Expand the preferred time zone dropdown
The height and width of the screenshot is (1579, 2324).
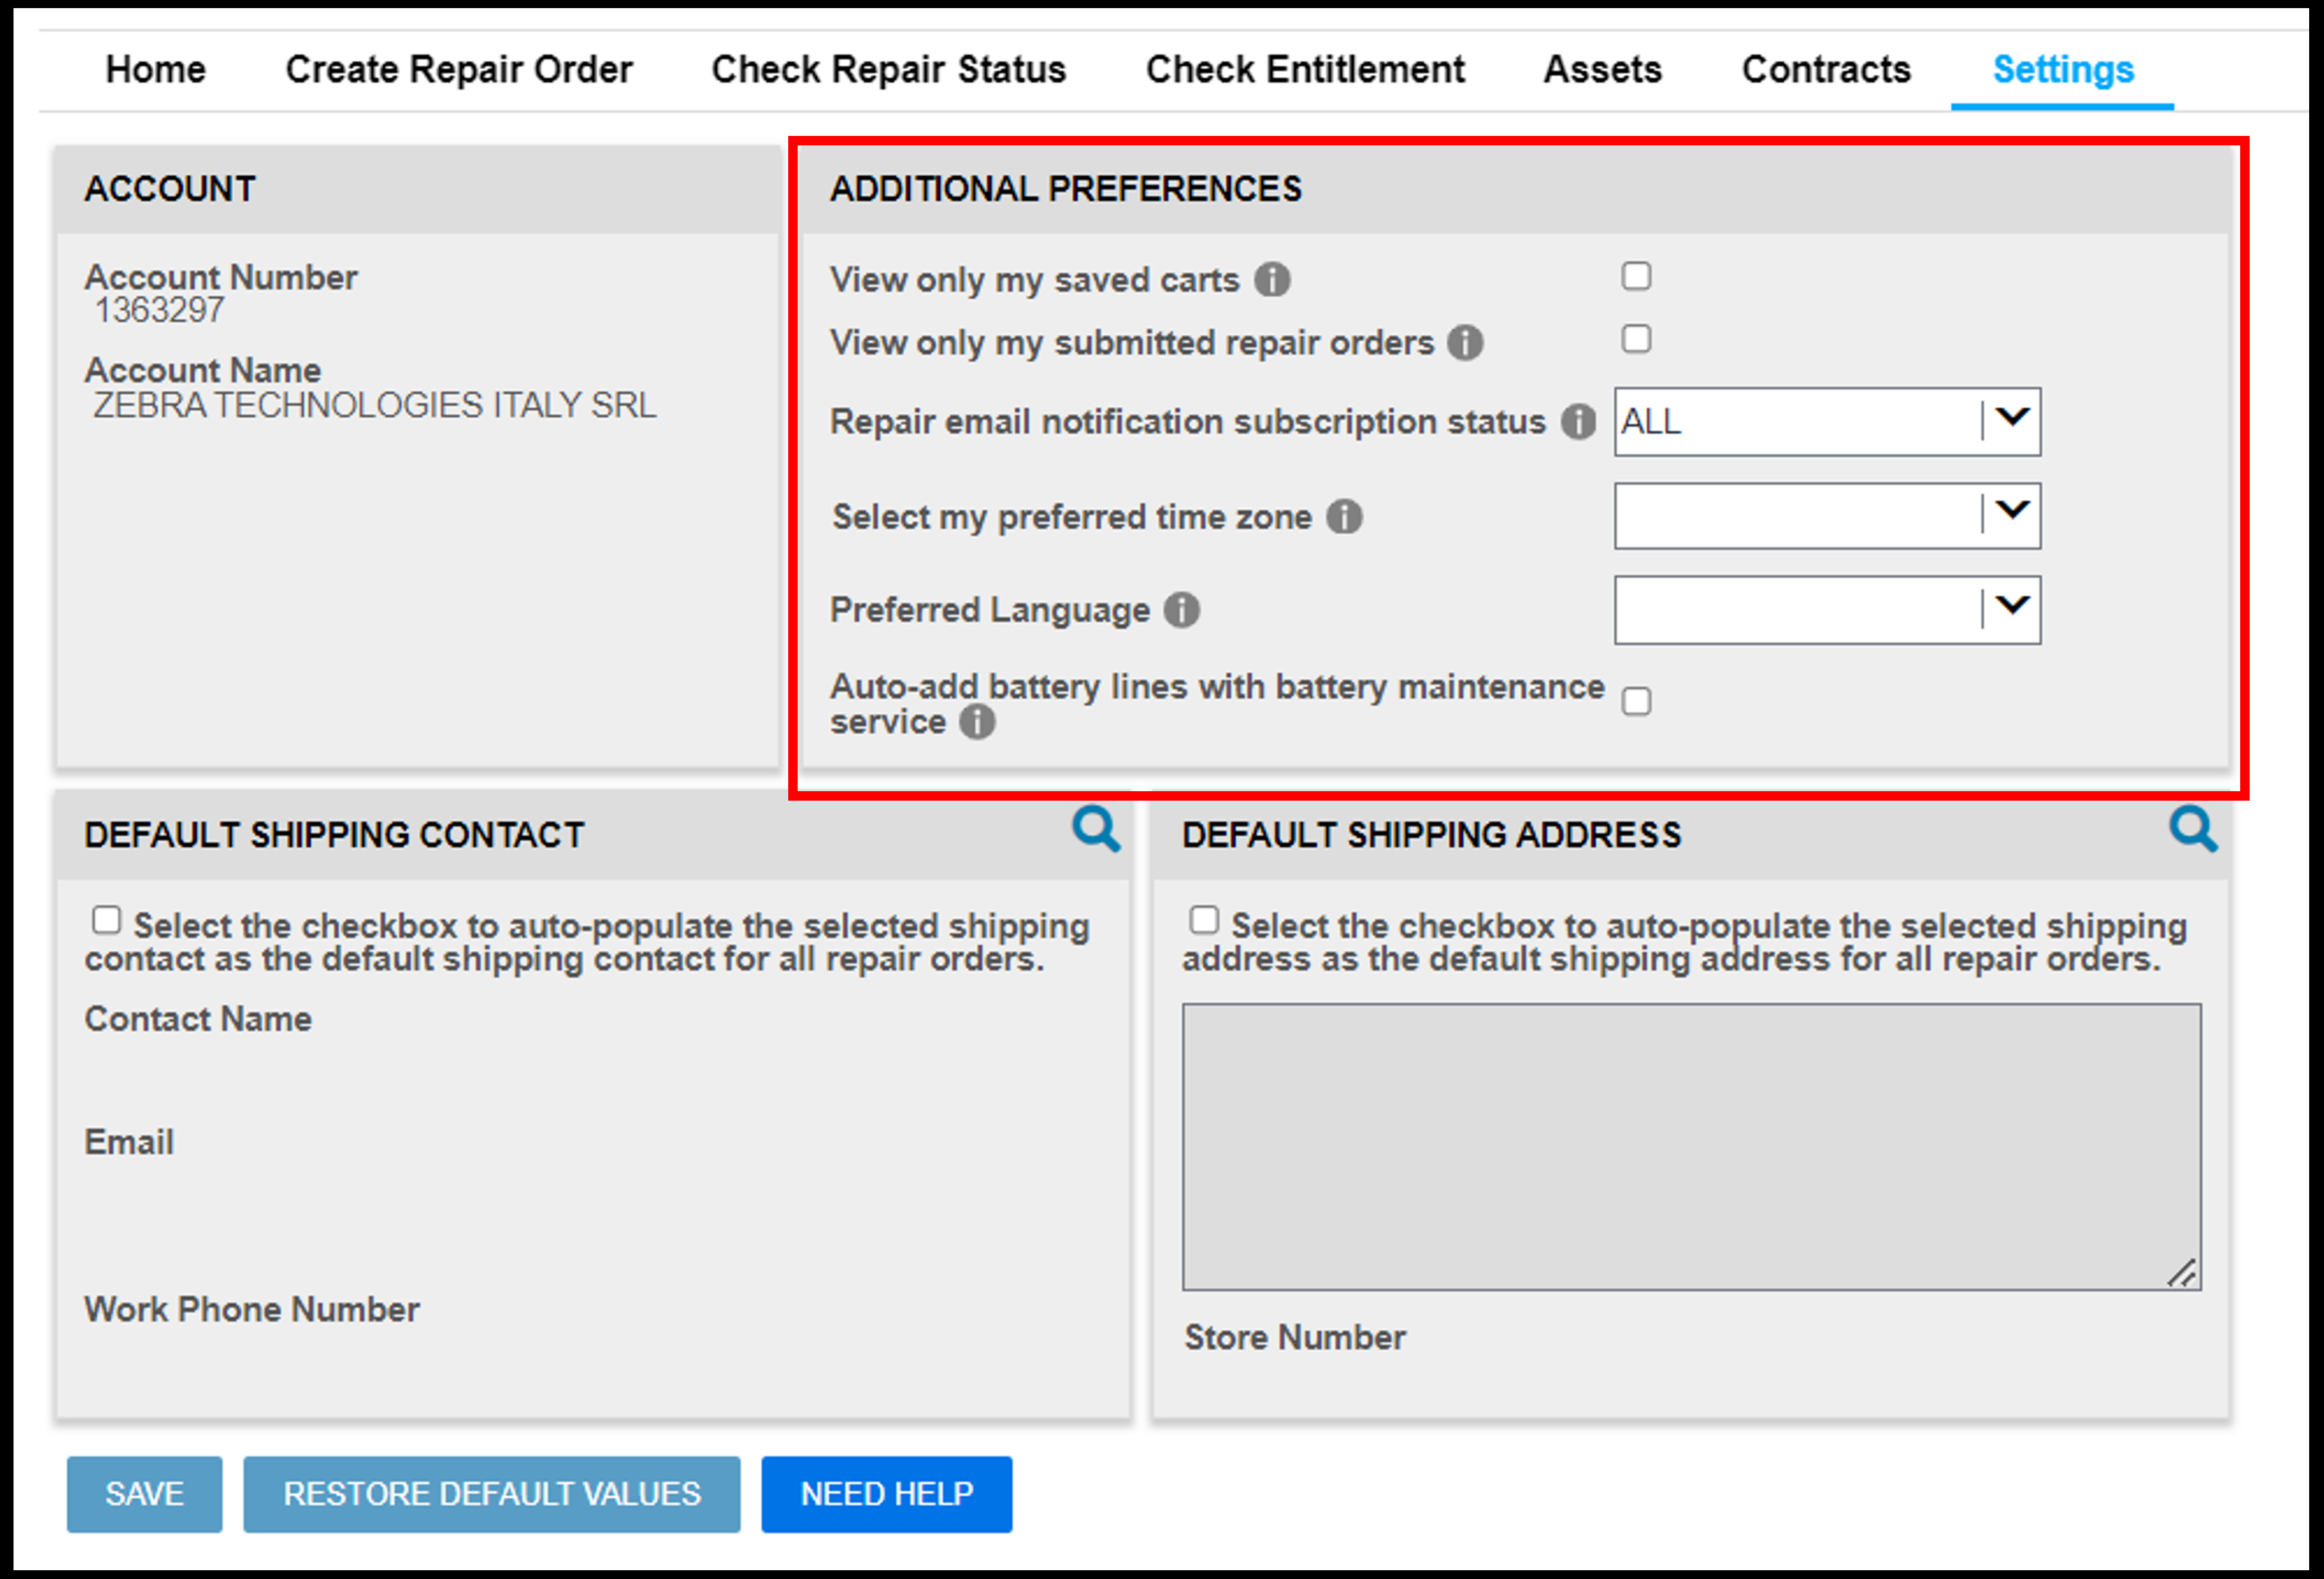tap(1827, 517)
